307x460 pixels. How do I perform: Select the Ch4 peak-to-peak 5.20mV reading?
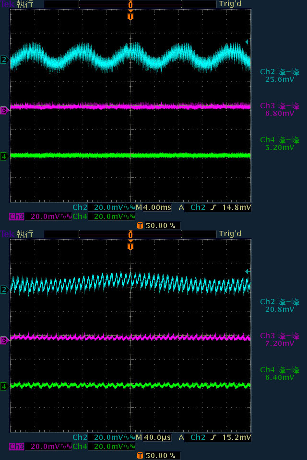280,144
